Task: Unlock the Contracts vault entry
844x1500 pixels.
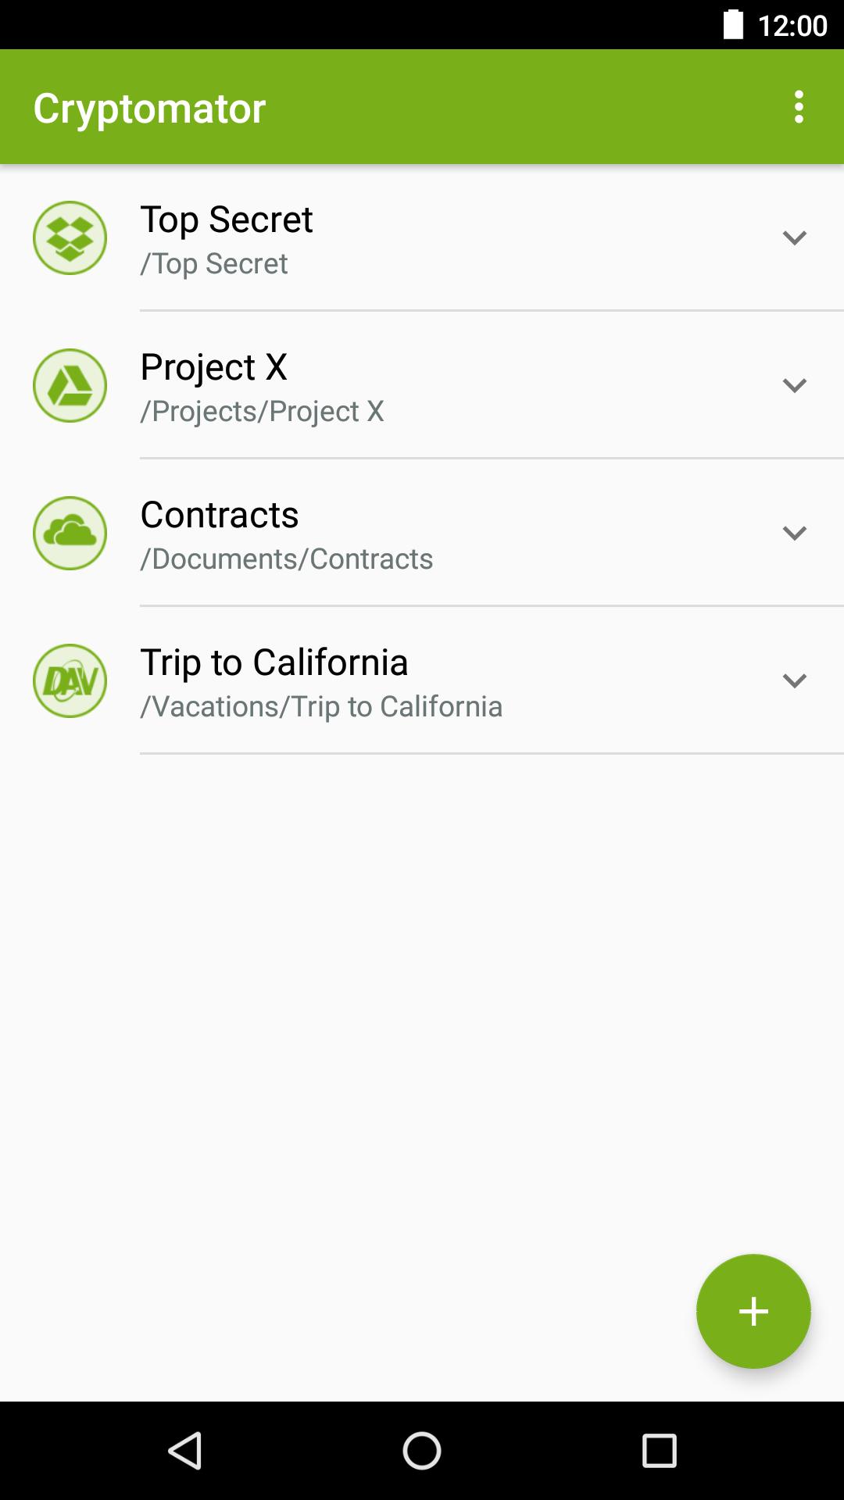Action: [422, 533]
